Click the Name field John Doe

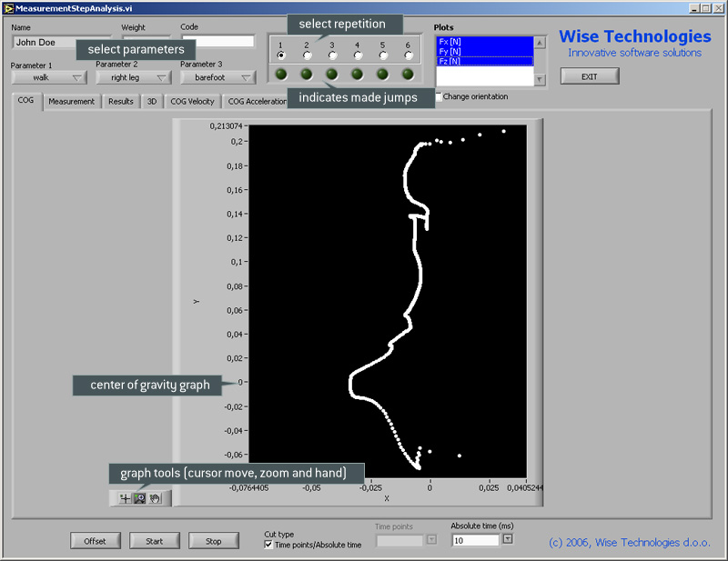click(61, 42)
